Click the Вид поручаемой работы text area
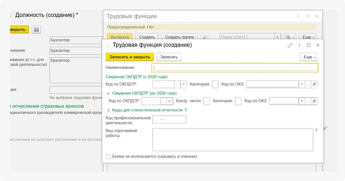The height and width of the screenshot is (181, 345). click(232, 139)
